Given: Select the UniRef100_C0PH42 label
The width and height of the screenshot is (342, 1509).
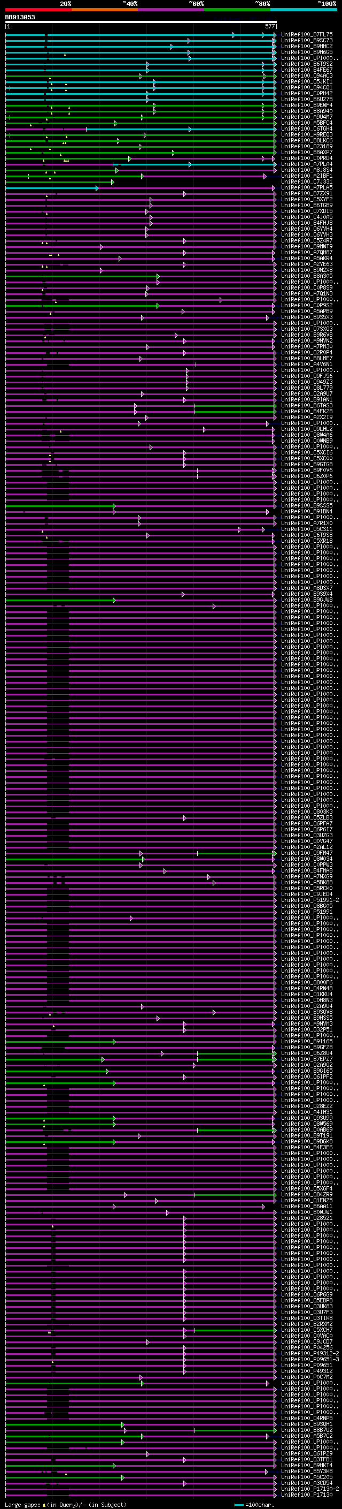Looking at the screenshot, I should pos(307,93).
